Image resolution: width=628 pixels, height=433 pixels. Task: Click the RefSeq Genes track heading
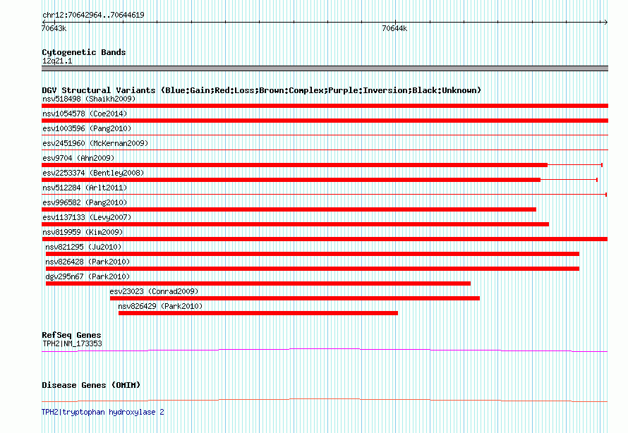pos(71,335)
